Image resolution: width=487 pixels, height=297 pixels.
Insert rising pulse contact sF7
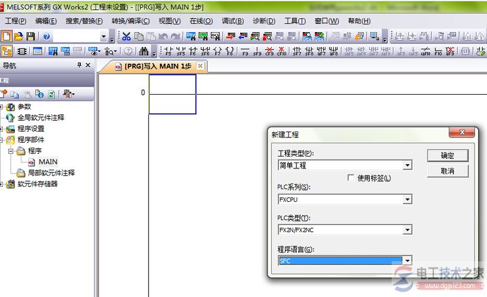coord(297,51)
